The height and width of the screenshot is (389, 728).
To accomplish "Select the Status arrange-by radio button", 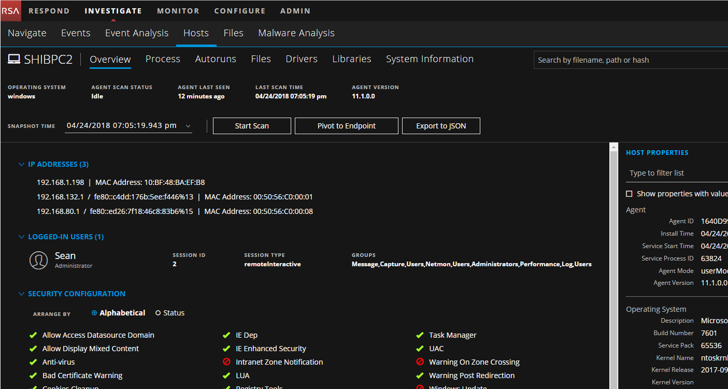I will pyautogui.click(x=158, y=313).
